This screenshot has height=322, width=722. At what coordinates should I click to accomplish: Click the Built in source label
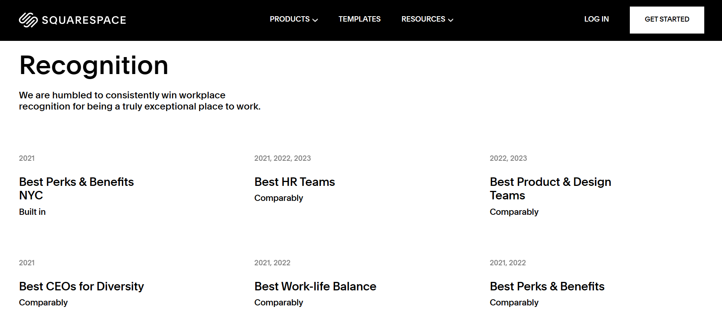[32, 212]
